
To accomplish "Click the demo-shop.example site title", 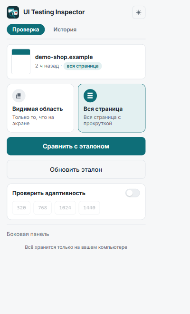I will click(64, 57).
